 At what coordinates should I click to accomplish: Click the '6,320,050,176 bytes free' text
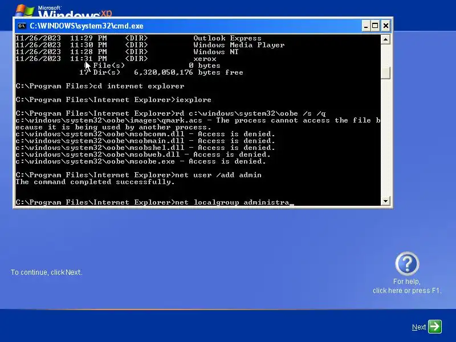pos(189,72)
